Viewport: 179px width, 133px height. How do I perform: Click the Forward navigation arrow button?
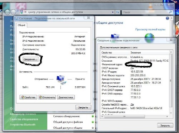[14, 12]
